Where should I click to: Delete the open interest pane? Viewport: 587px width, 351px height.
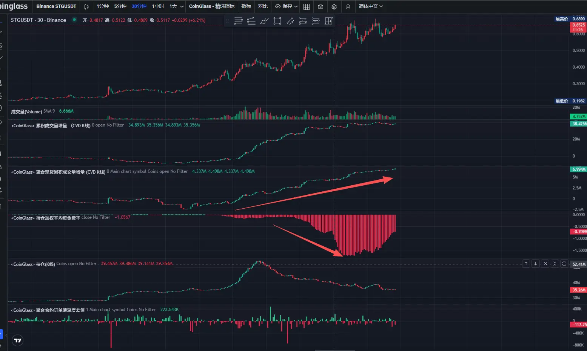coord(545,264)
